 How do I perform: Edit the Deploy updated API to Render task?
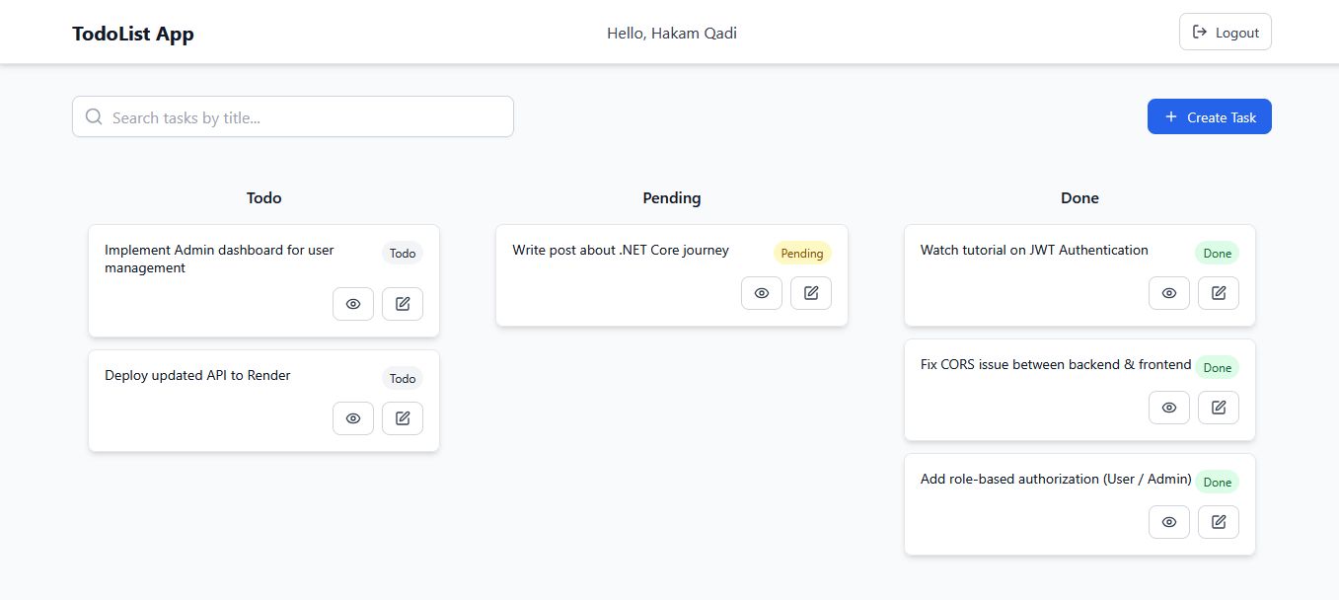click(x=403, y=418)
